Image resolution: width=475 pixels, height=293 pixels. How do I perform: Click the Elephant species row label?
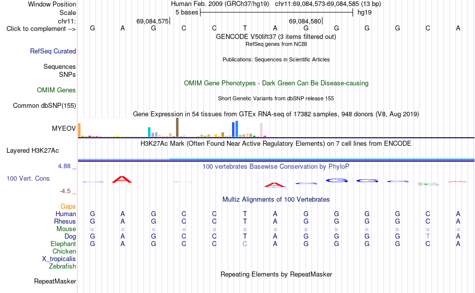pos(63,244)
